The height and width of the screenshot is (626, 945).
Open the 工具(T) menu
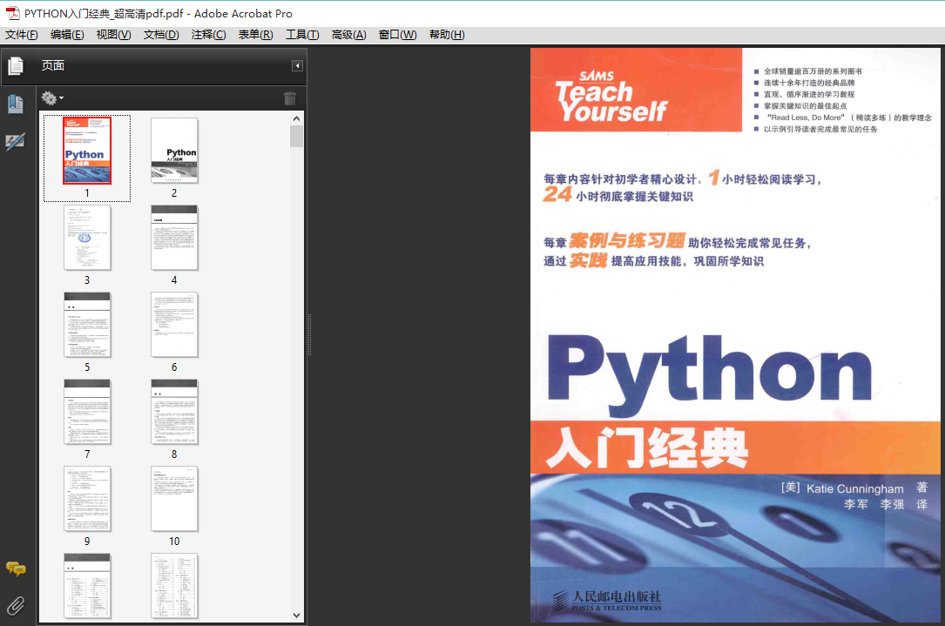click(x=302, y=35)
